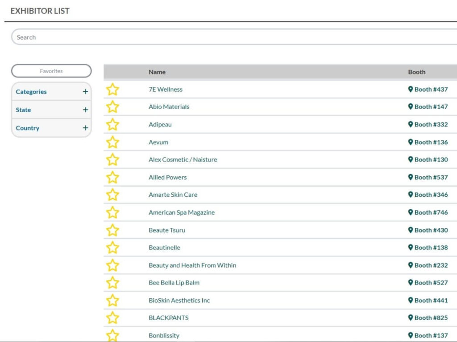Click the Booth #332 text
This screenshot has width=457, height=342.
(431, 125)
